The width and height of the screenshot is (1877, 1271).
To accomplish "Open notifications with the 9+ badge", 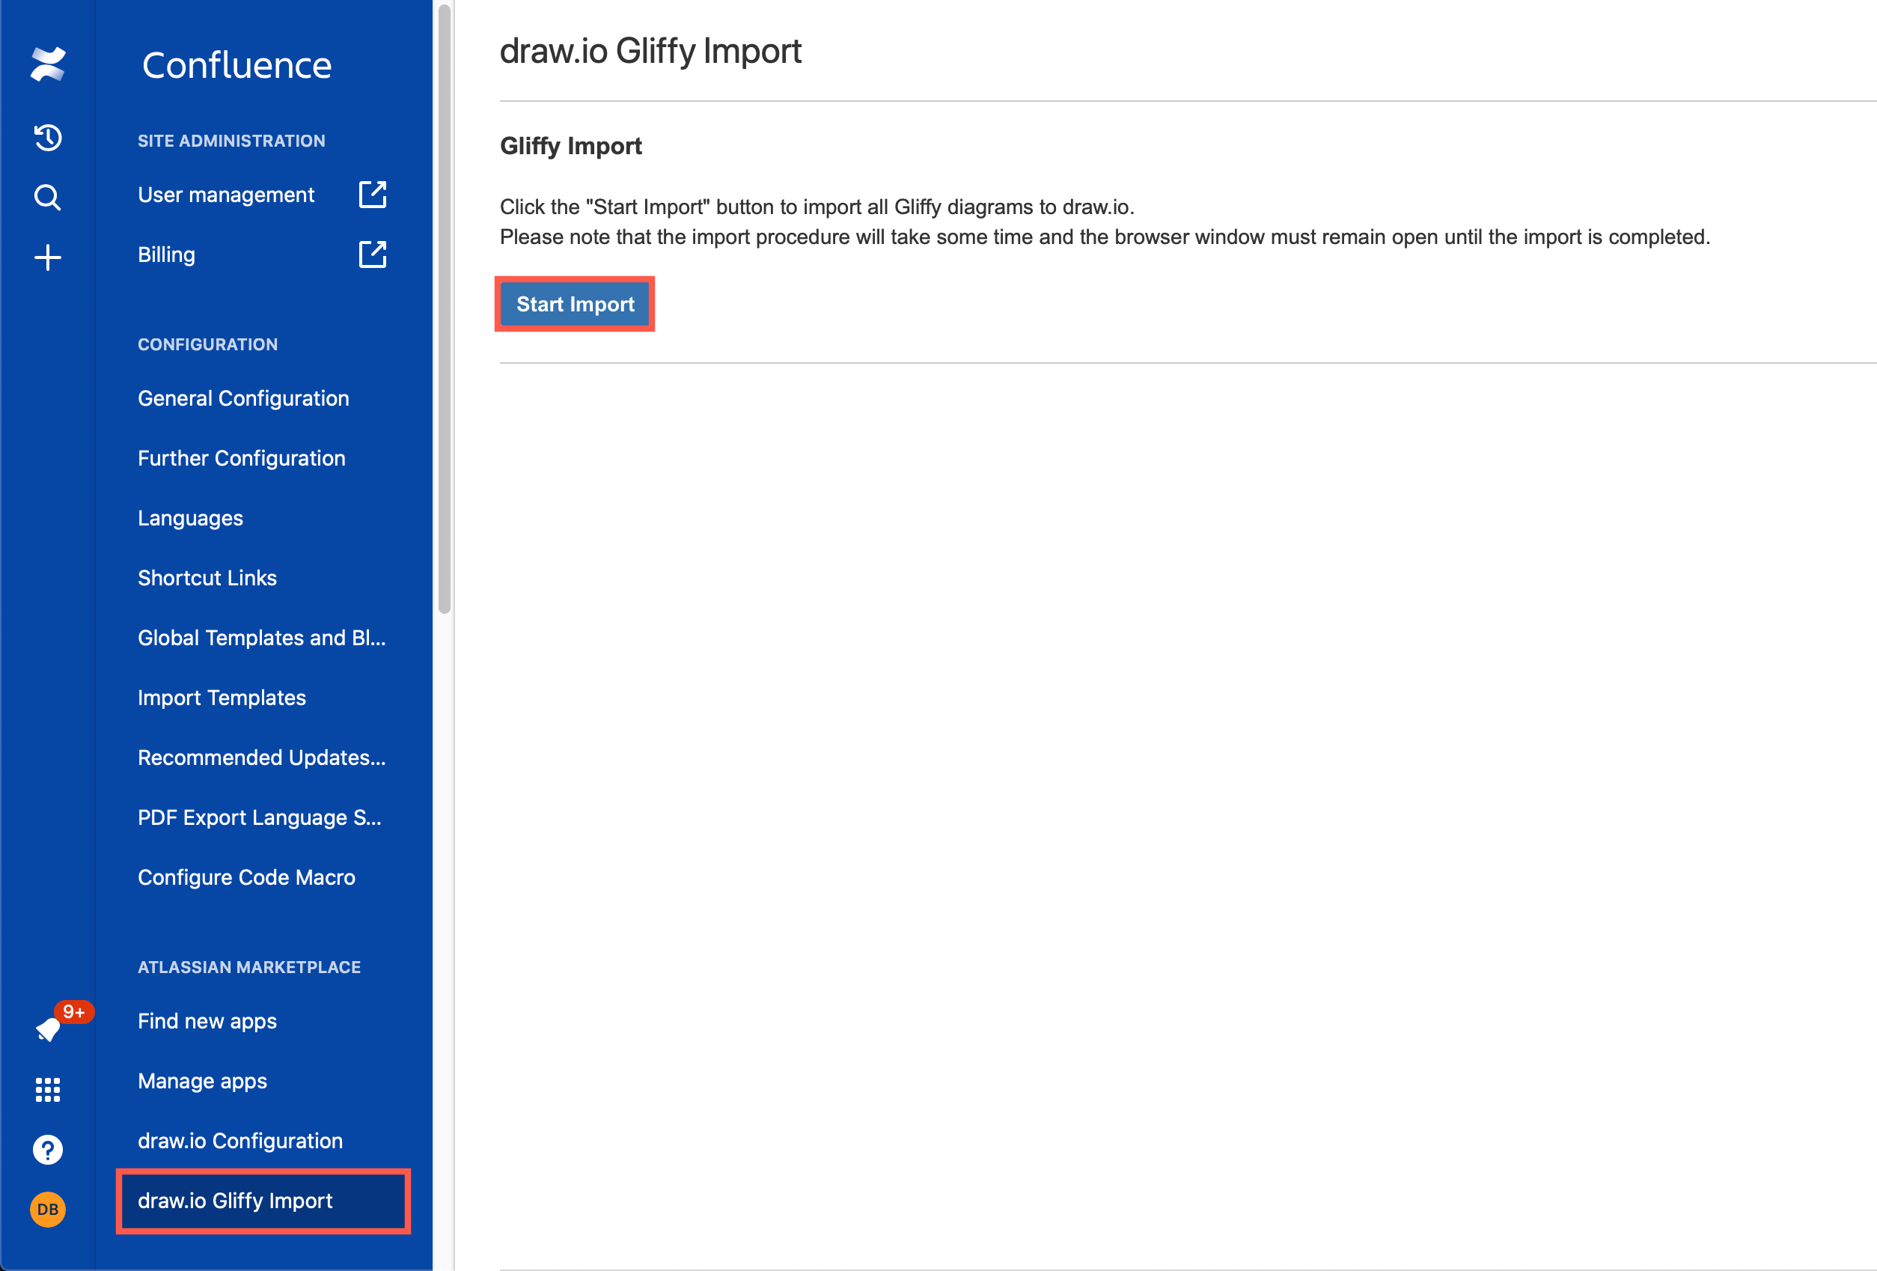I will [49, 1029].
